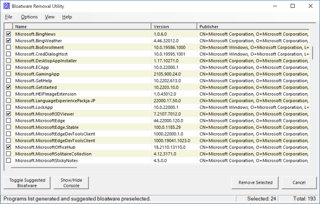Screen dimensions: 320x204
Task: Select the Microsoft.MicrosoftEdge row name
Action: click(x=40, y=121)
